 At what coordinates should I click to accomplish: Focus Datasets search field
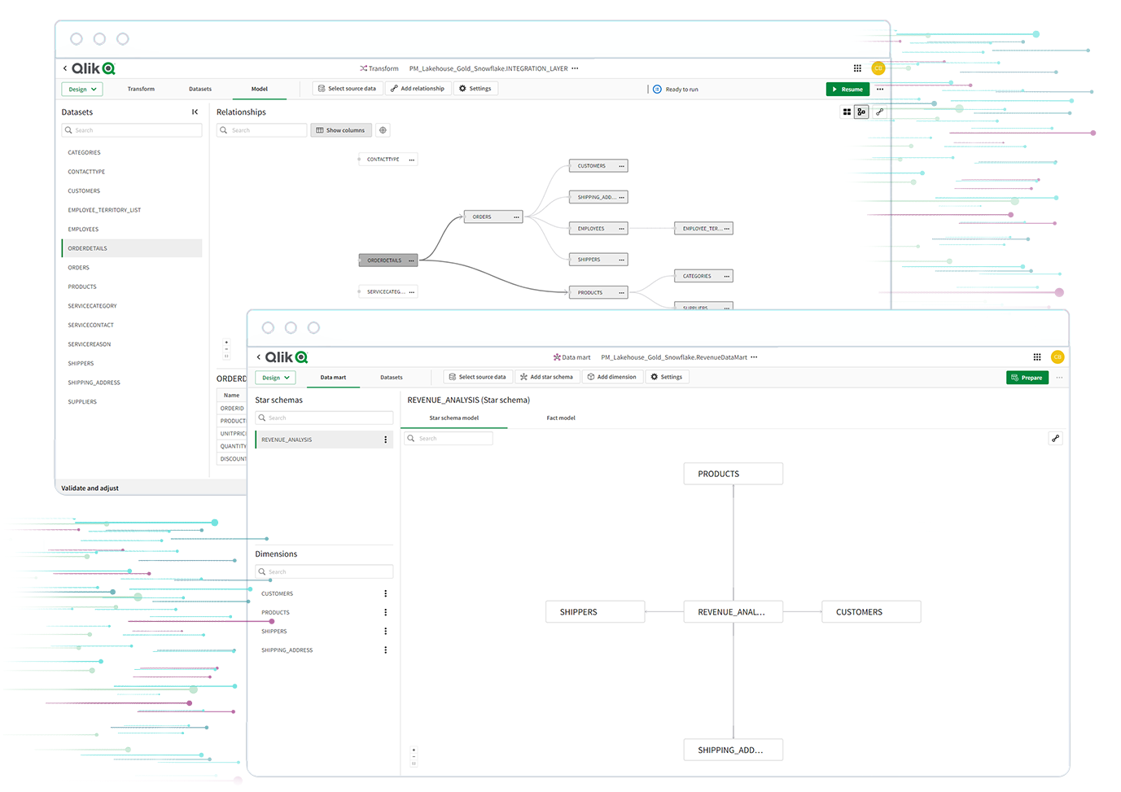[x=132, y=130]
